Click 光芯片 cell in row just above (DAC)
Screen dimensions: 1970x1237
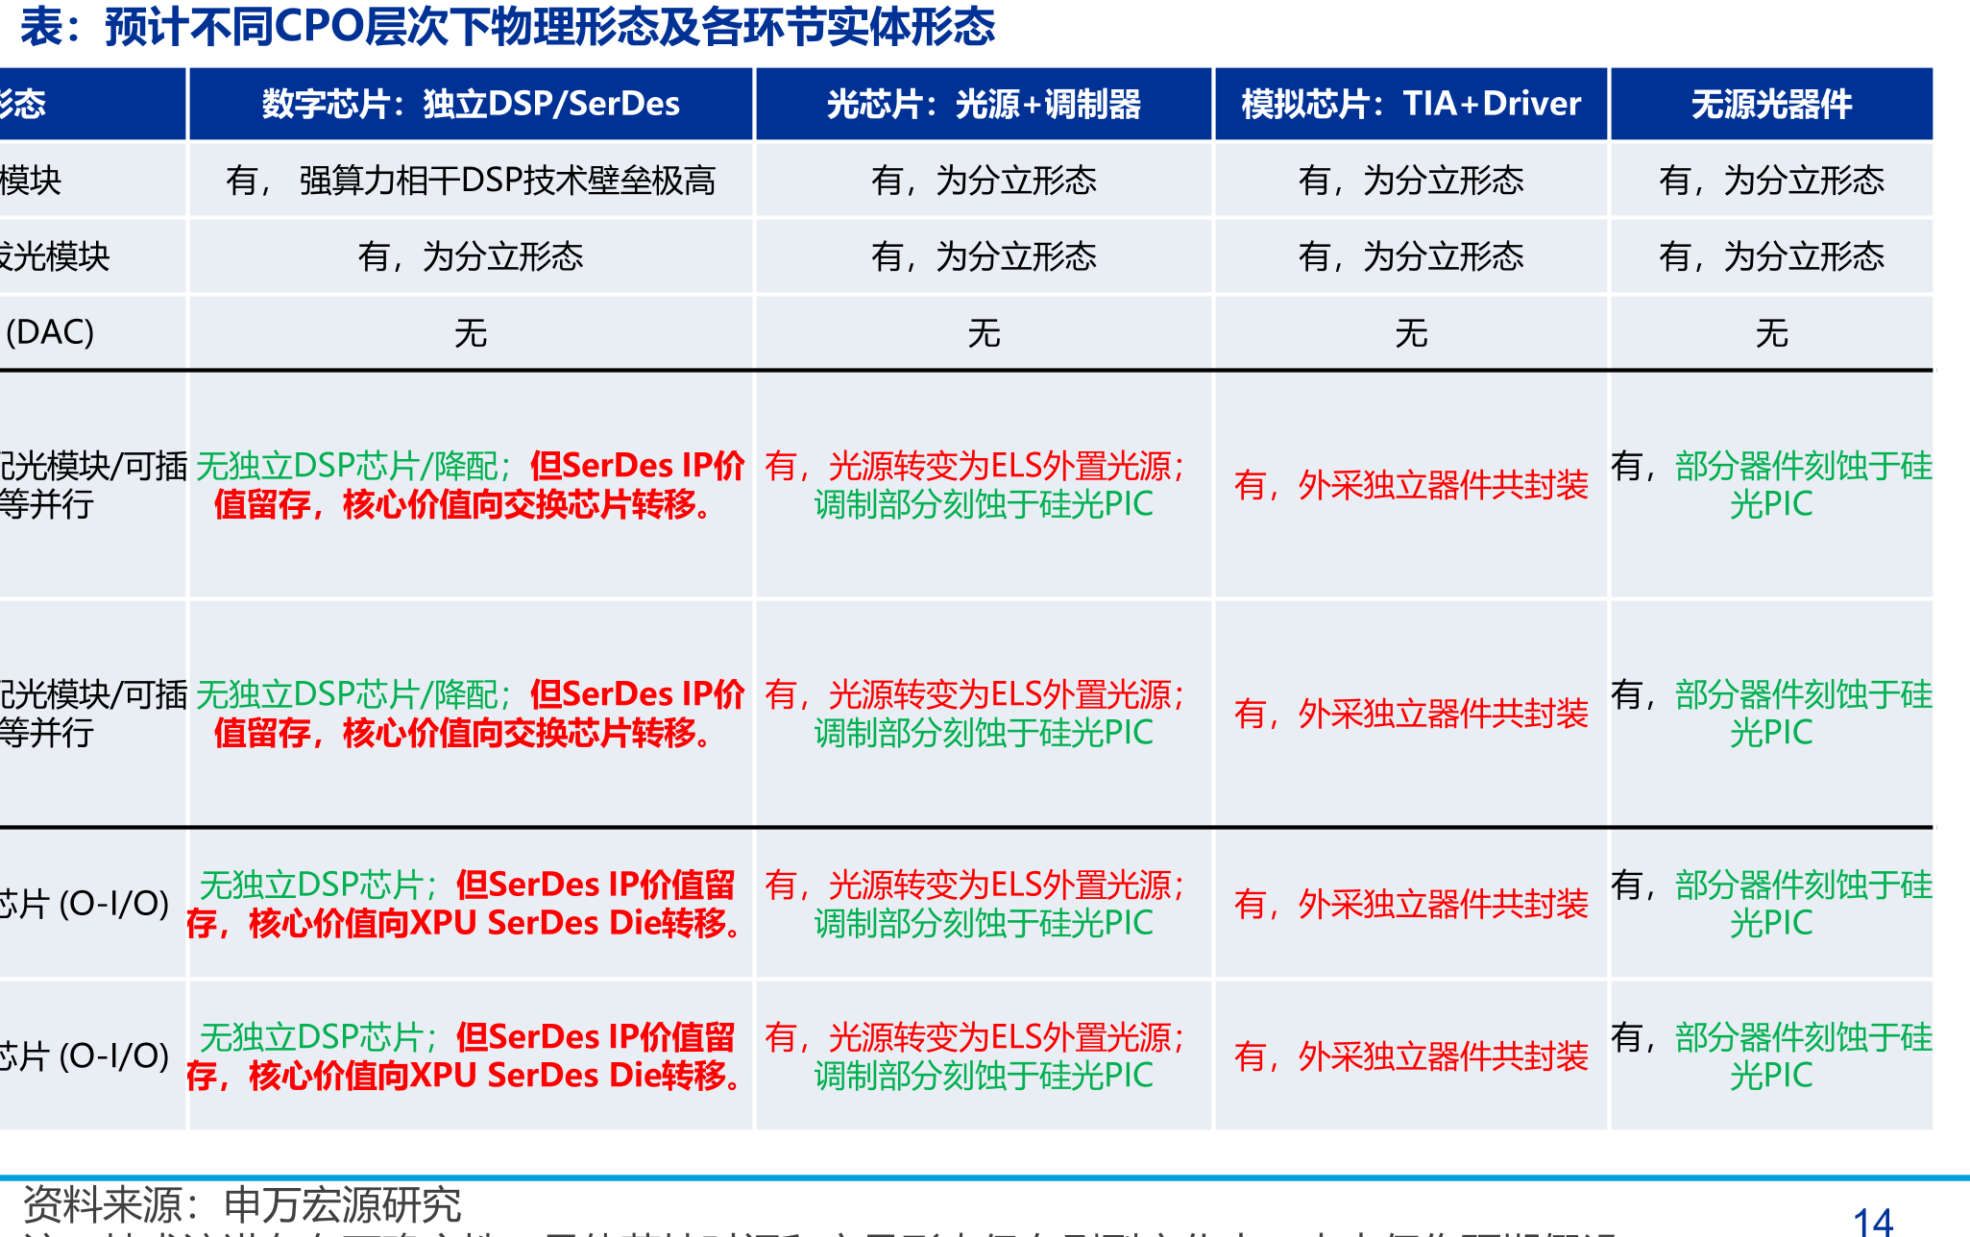[984, 256]
